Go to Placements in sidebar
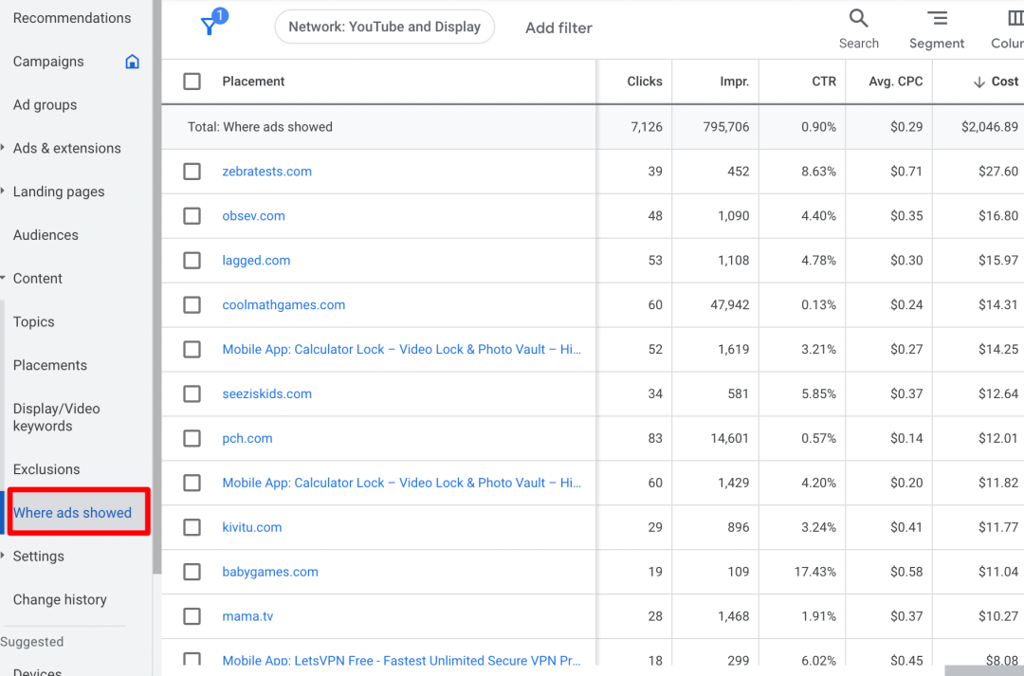 (50, 365)
